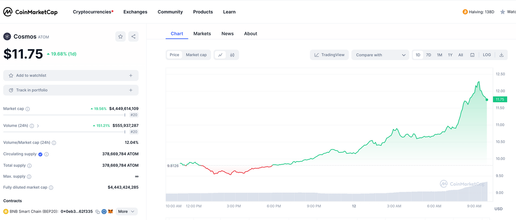The image size is (516, 220).
Task: Click the 19.68% (1d) price change
Action: 61,54
